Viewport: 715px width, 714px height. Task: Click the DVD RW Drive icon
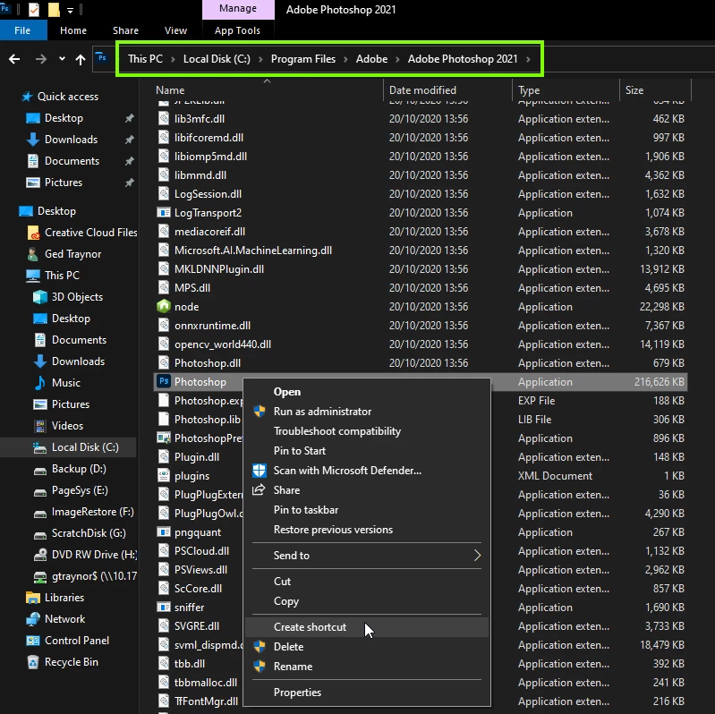pyautogui.click(x=40, y=555)
